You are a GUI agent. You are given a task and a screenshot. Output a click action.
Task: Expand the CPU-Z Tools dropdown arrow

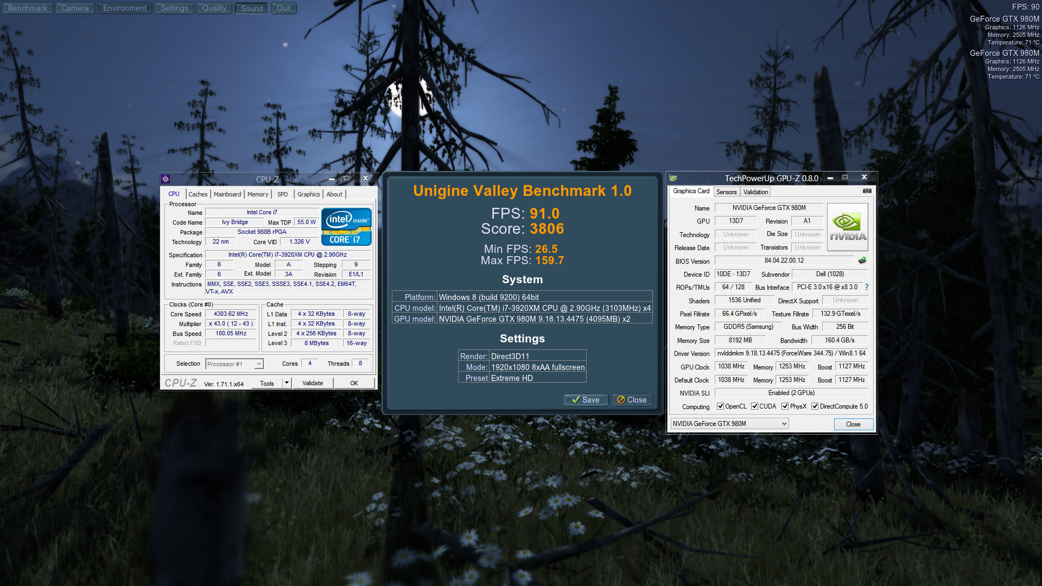pos(287,383)
